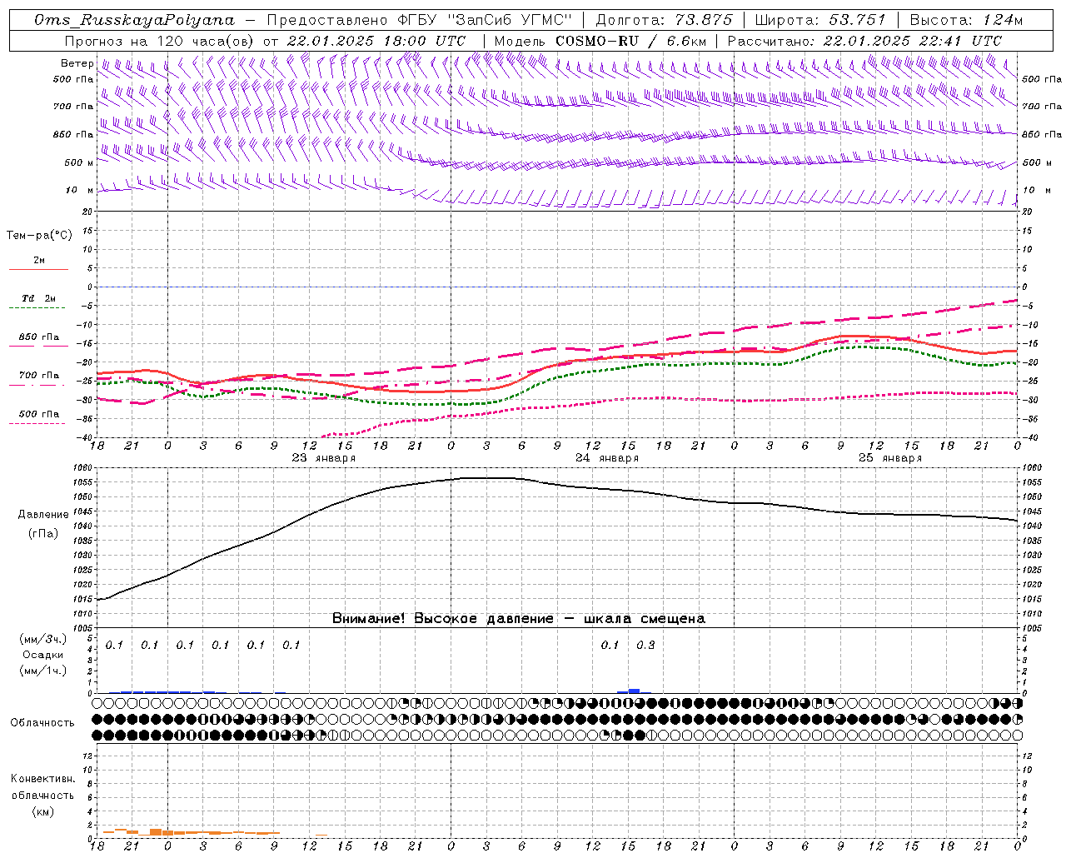Click the date label '25 января'
The height and width of the screenshot is (853, 1066).
pyautogui.click(x=890, y=457)
